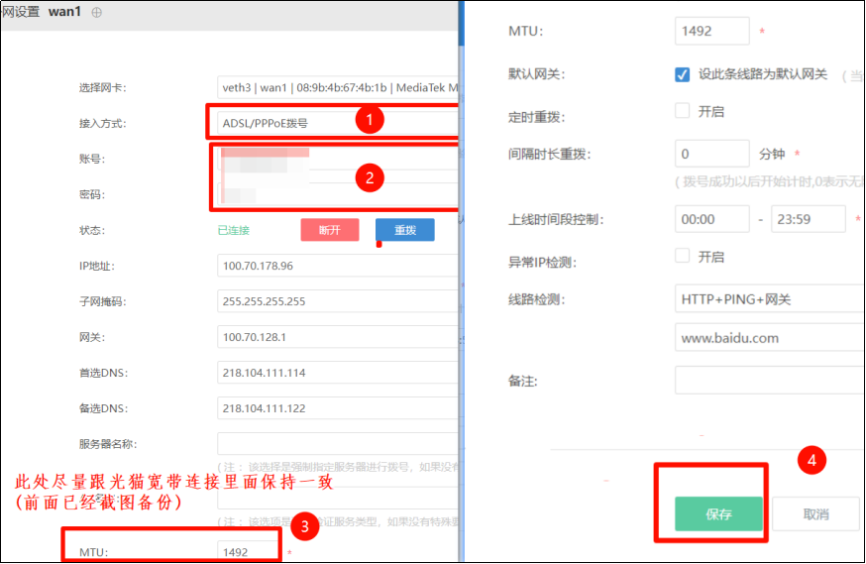Switch to the wan1 tab
This screenshot has width=866, height=564.
[x=64, y=12]
